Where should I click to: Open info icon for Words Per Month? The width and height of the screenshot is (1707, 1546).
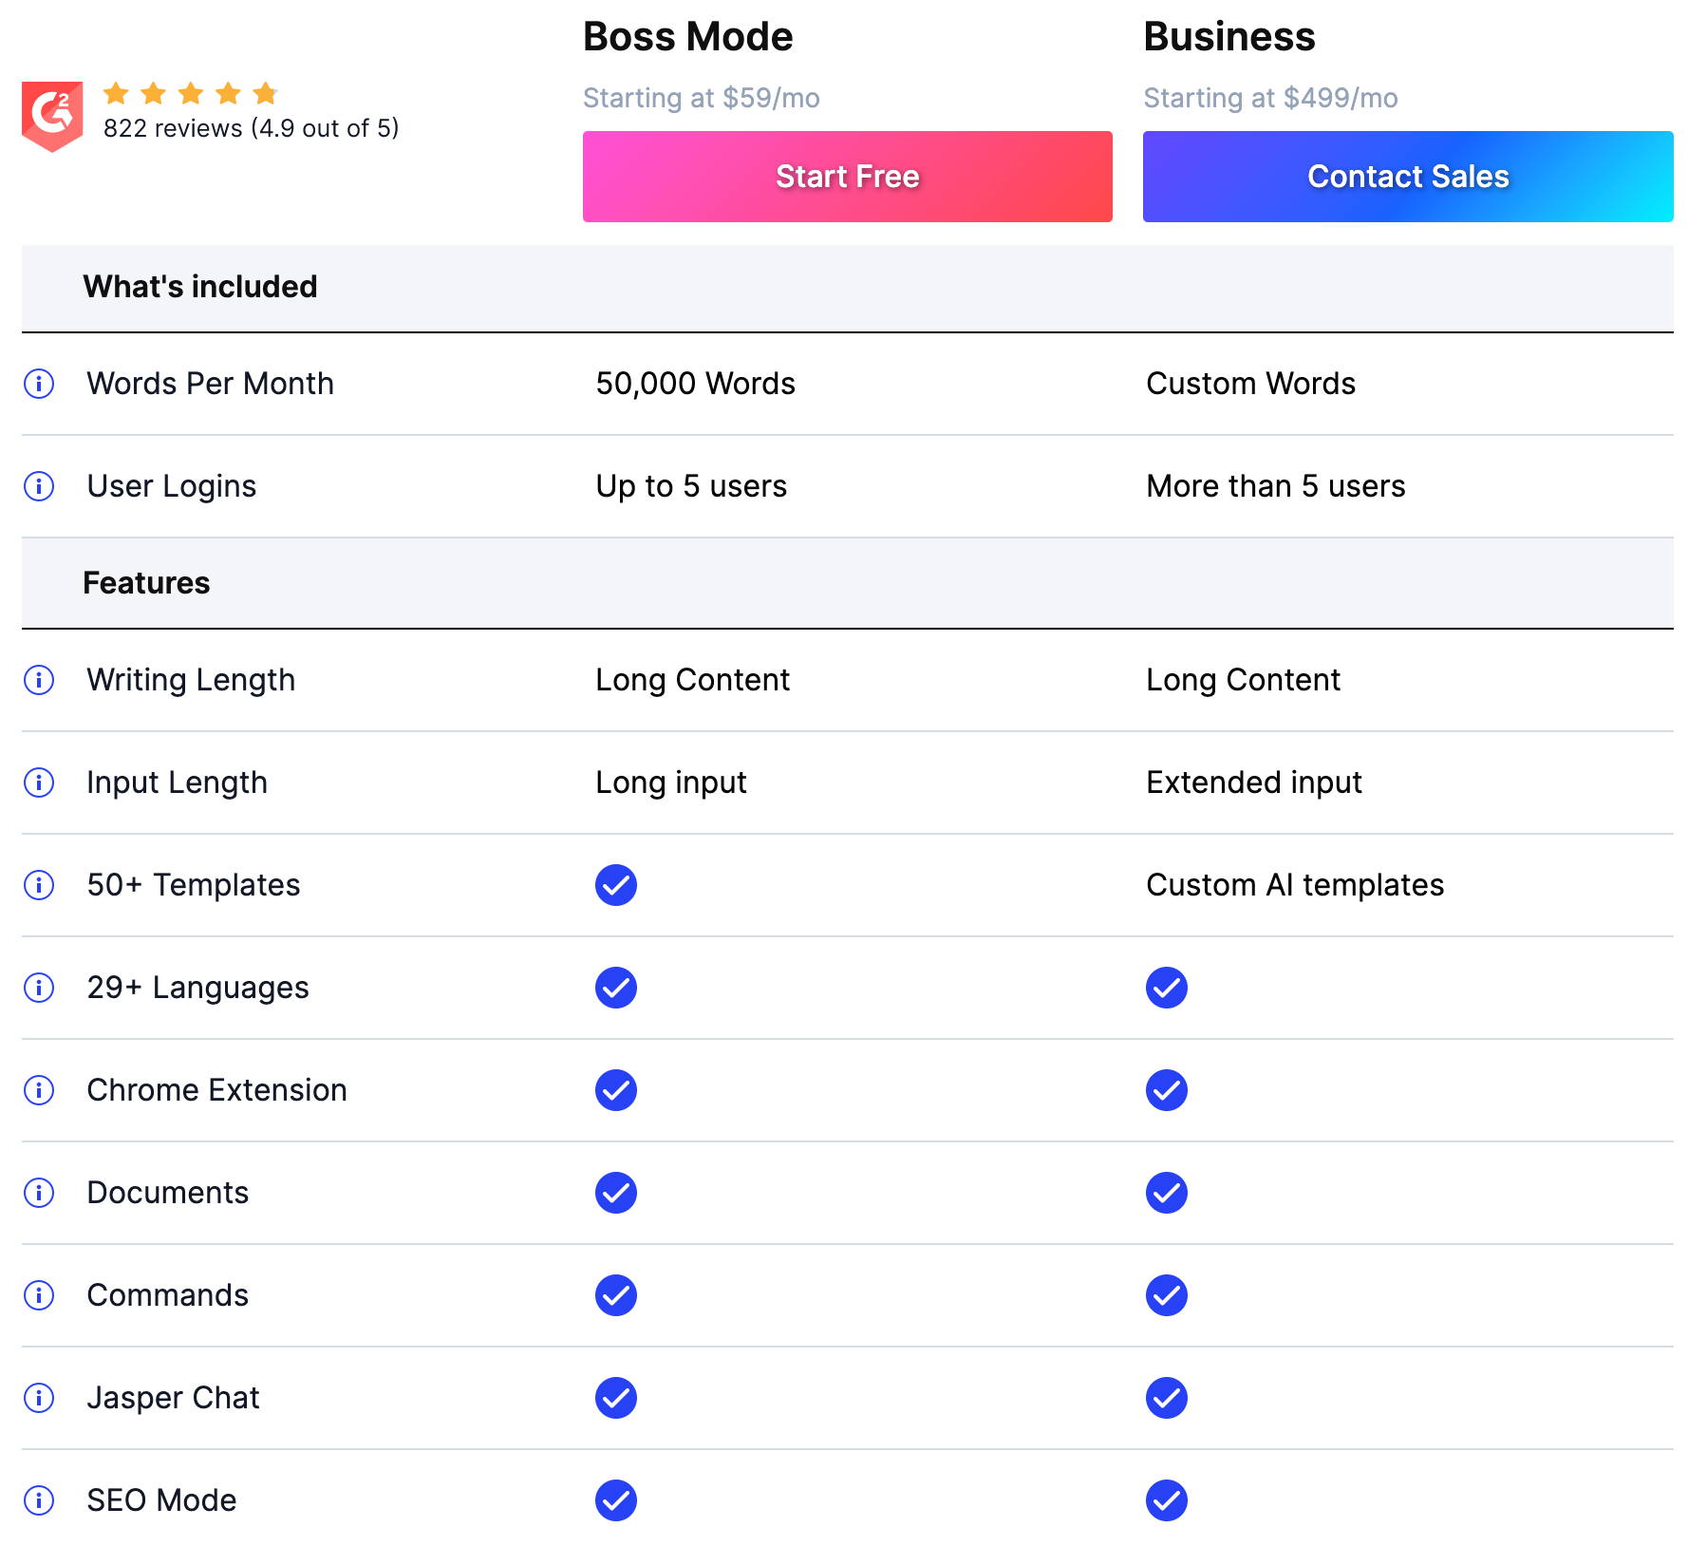39,384
